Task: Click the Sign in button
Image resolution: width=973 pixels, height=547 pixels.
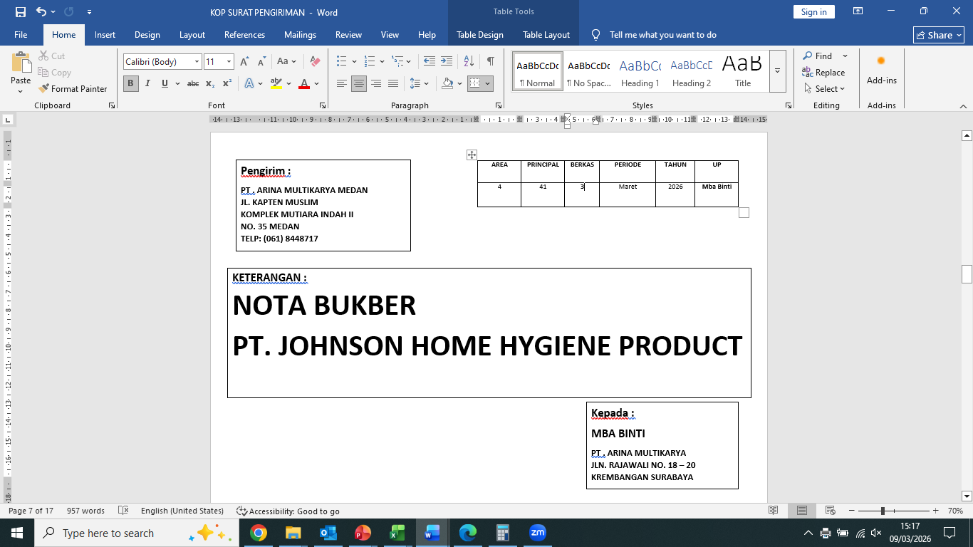Action: [x=813, y=12]
